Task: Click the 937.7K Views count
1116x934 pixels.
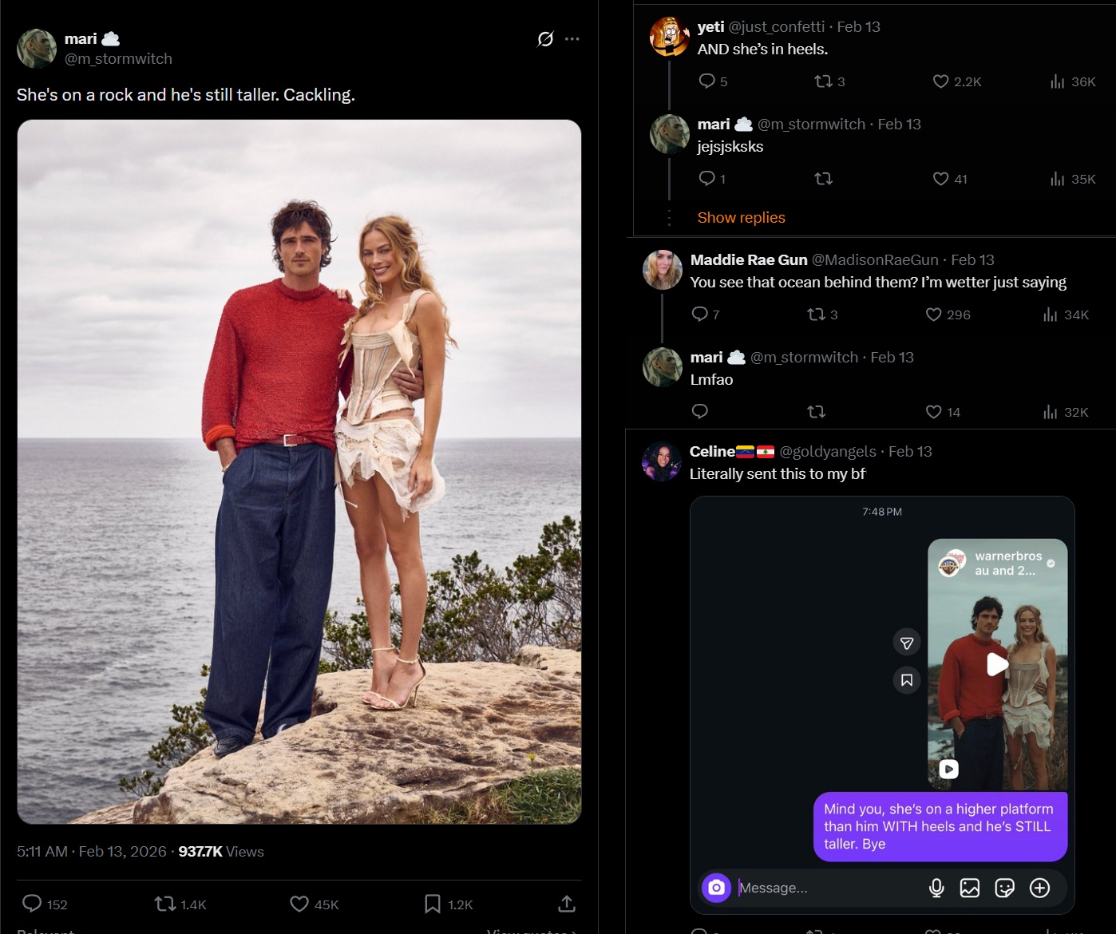Action: [221, 852]
